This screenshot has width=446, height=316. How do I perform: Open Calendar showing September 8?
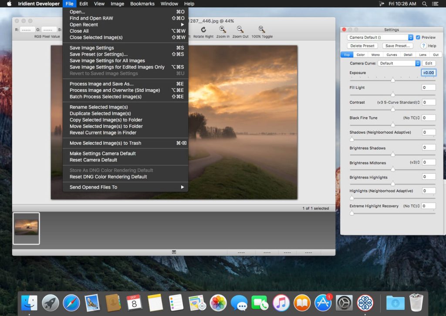point(134,302)
